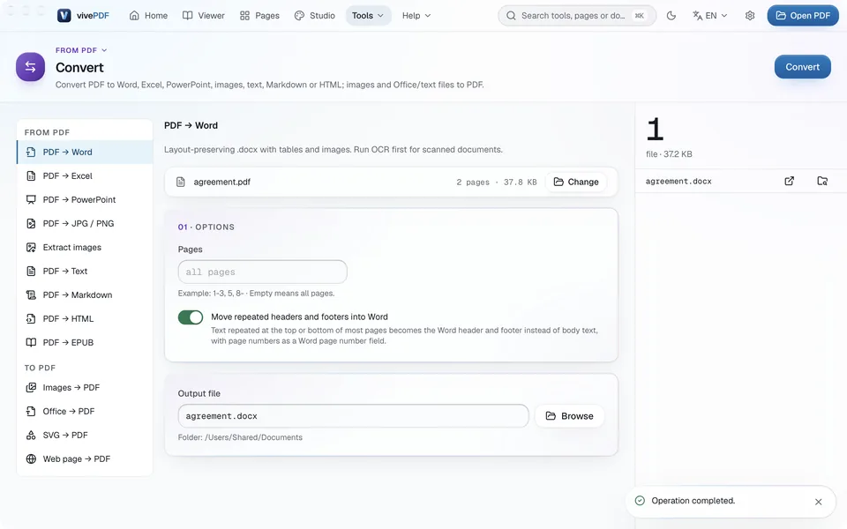
Task: Click the Change file button
Action: coord(576,182)
